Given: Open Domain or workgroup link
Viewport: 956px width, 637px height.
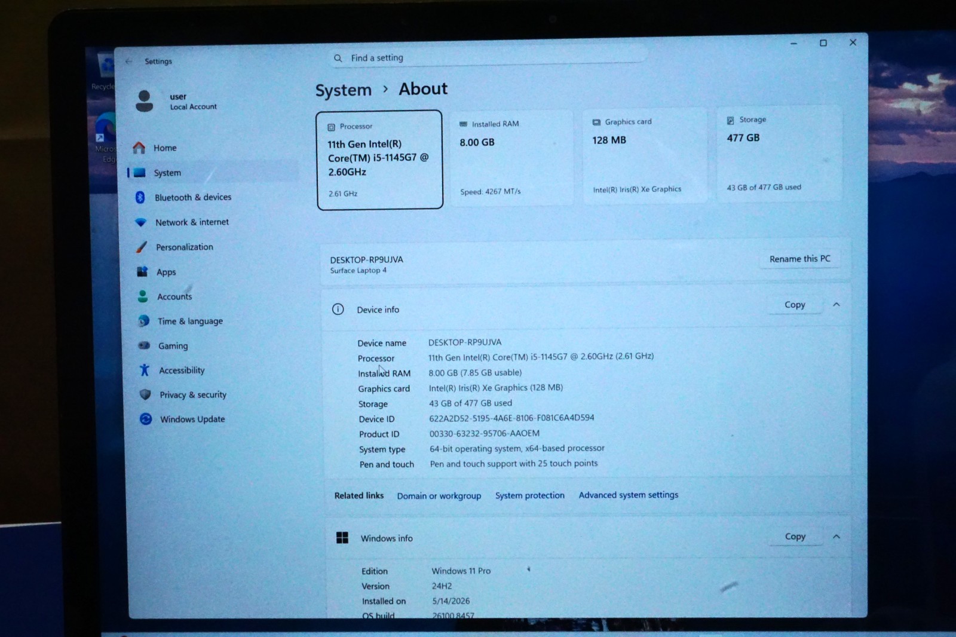Looking at the screenshot, I should coord(439,496).
